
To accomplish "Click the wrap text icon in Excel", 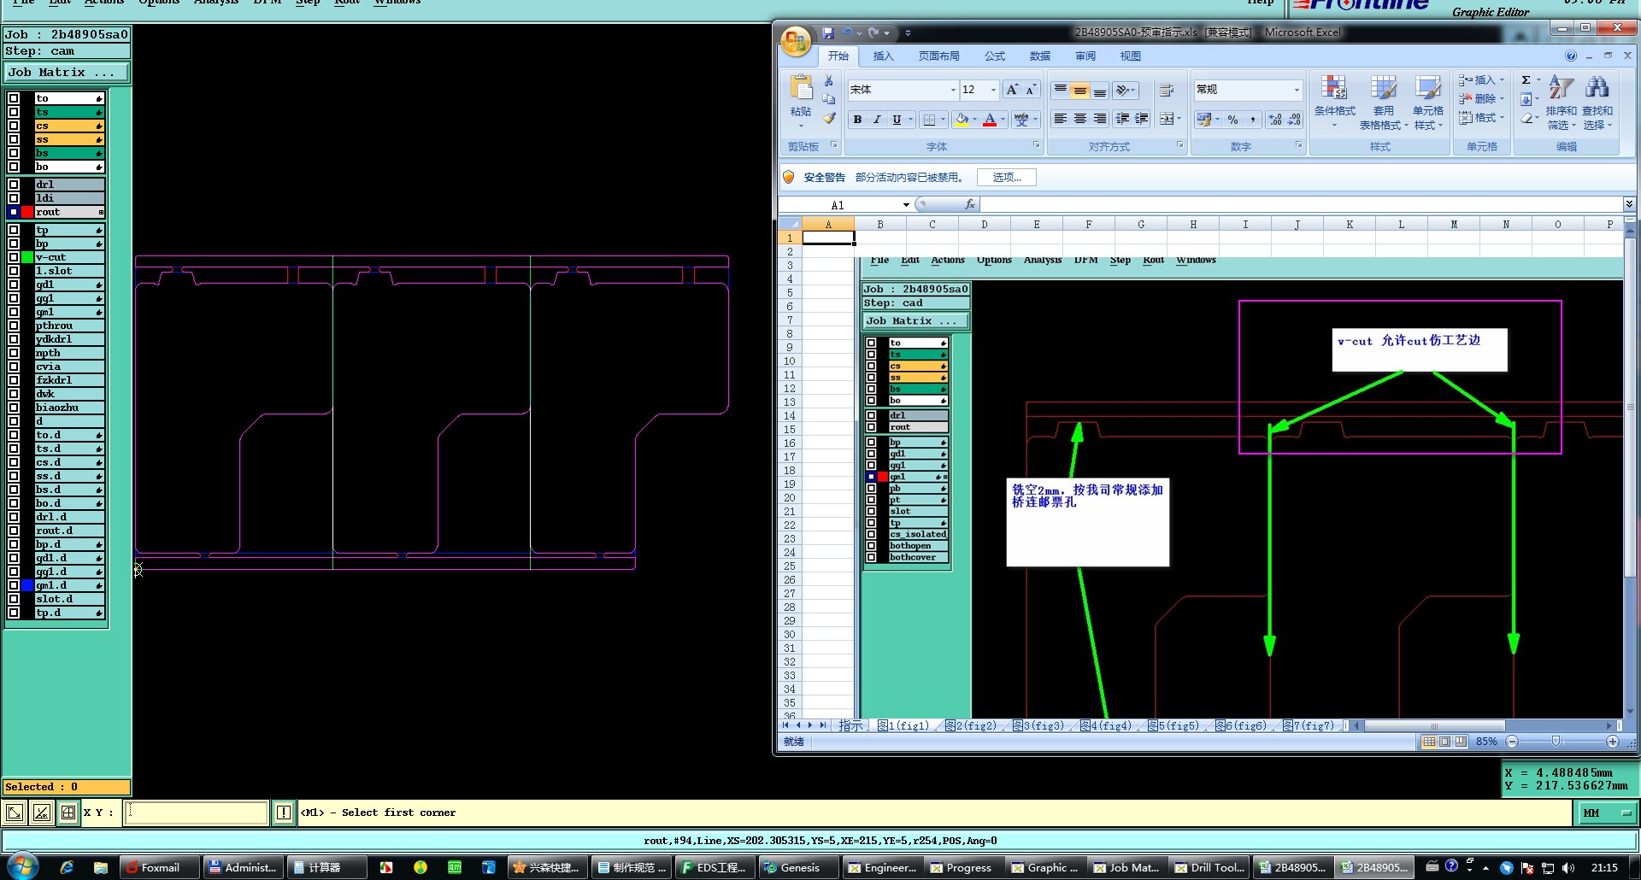I will (x=1166, y=90).
